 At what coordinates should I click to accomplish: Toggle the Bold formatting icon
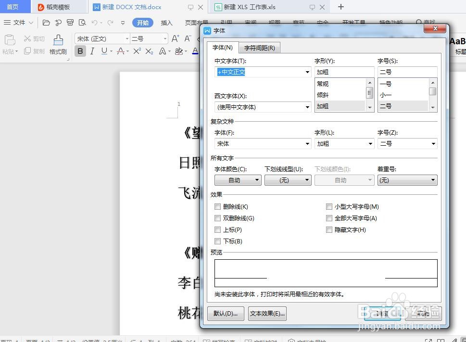point(80,51)
